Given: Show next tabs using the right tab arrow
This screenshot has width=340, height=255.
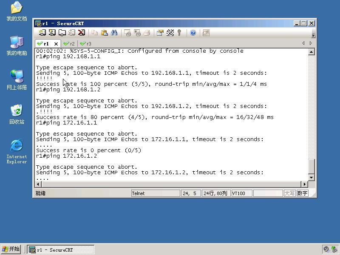Looking at the screenshot, I should coord(311,43).
